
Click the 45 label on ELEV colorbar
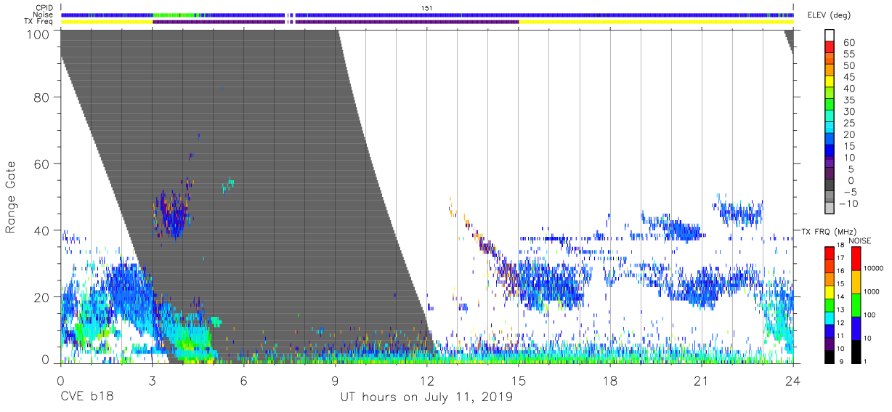[x=849, y=77]
